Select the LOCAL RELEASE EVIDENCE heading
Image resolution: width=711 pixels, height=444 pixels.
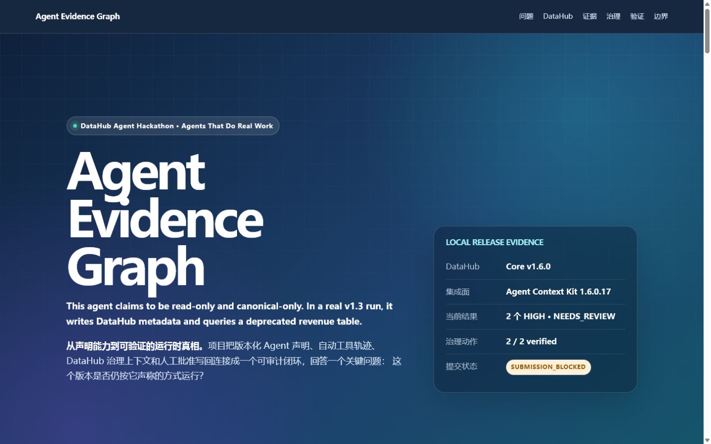(494, 242)
